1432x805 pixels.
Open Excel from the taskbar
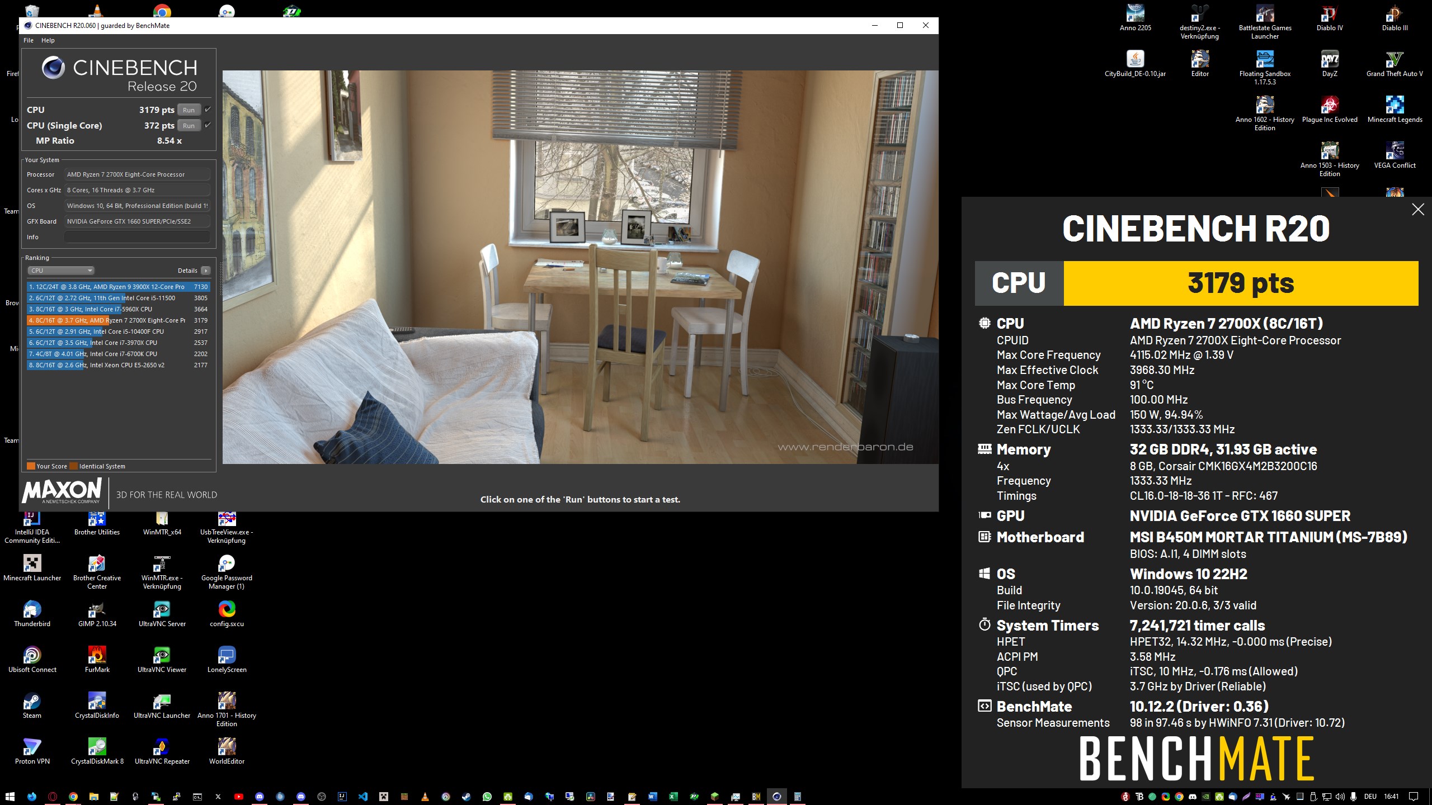coord(673,797)
